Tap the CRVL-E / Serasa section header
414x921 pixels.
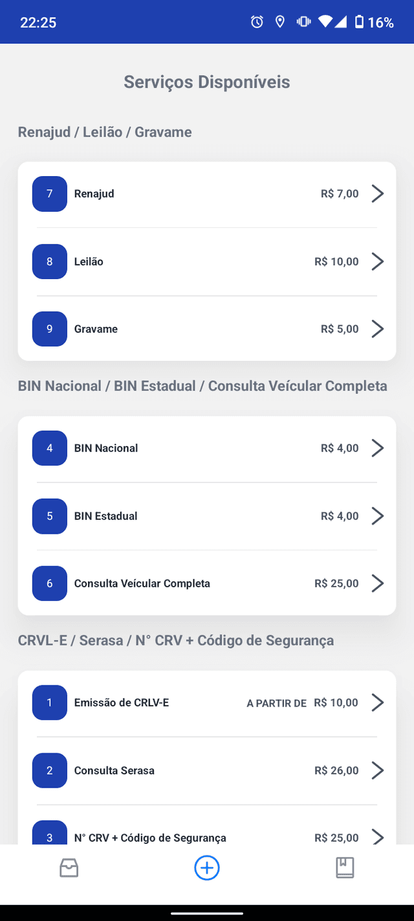[x=175, y=640]
